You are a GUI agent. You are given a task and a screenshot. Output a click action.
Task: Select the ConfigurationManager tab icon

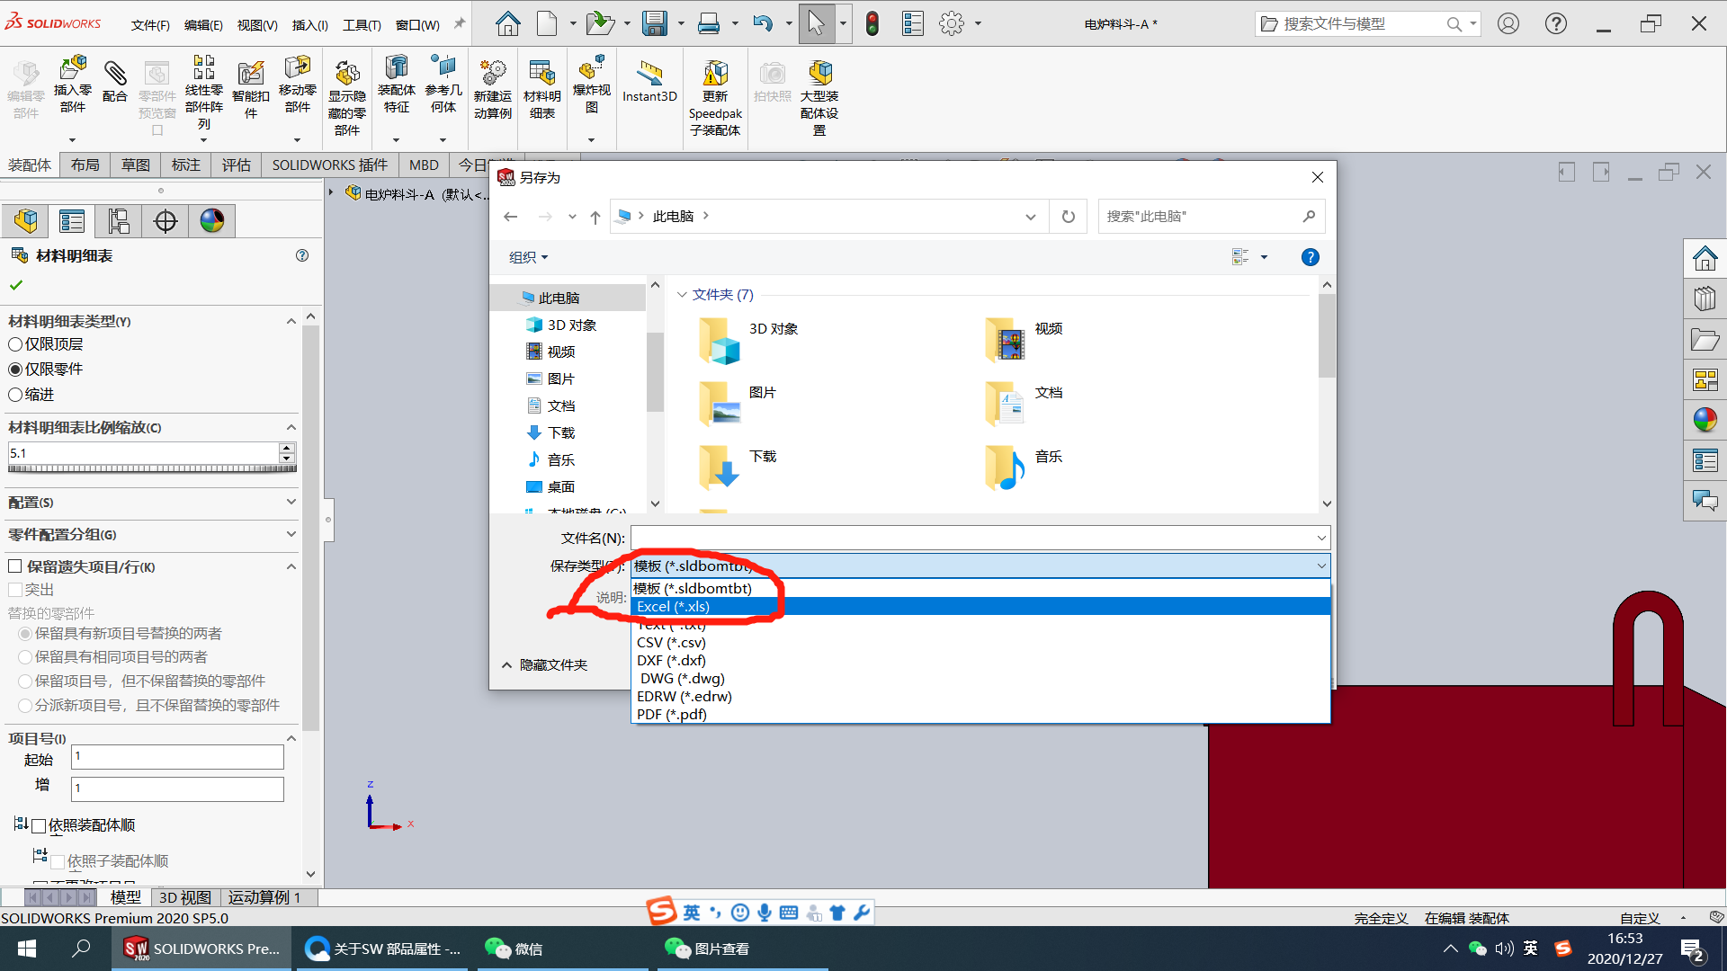click(x=119, y=221)
